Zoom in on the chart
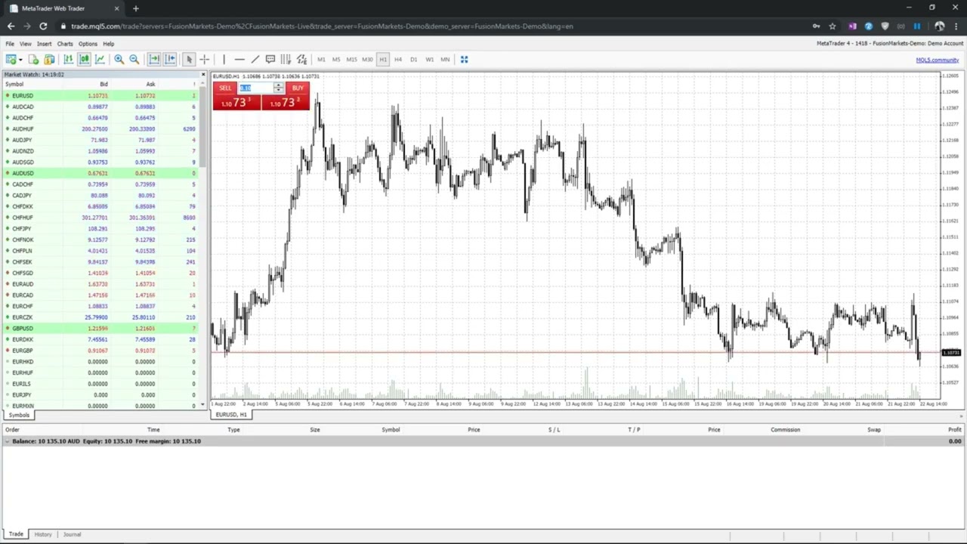 coord(119,59)
